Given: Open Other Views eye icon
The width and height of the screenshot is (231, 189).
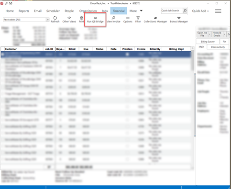Looking at the screenshot, I should pos(69,18).
